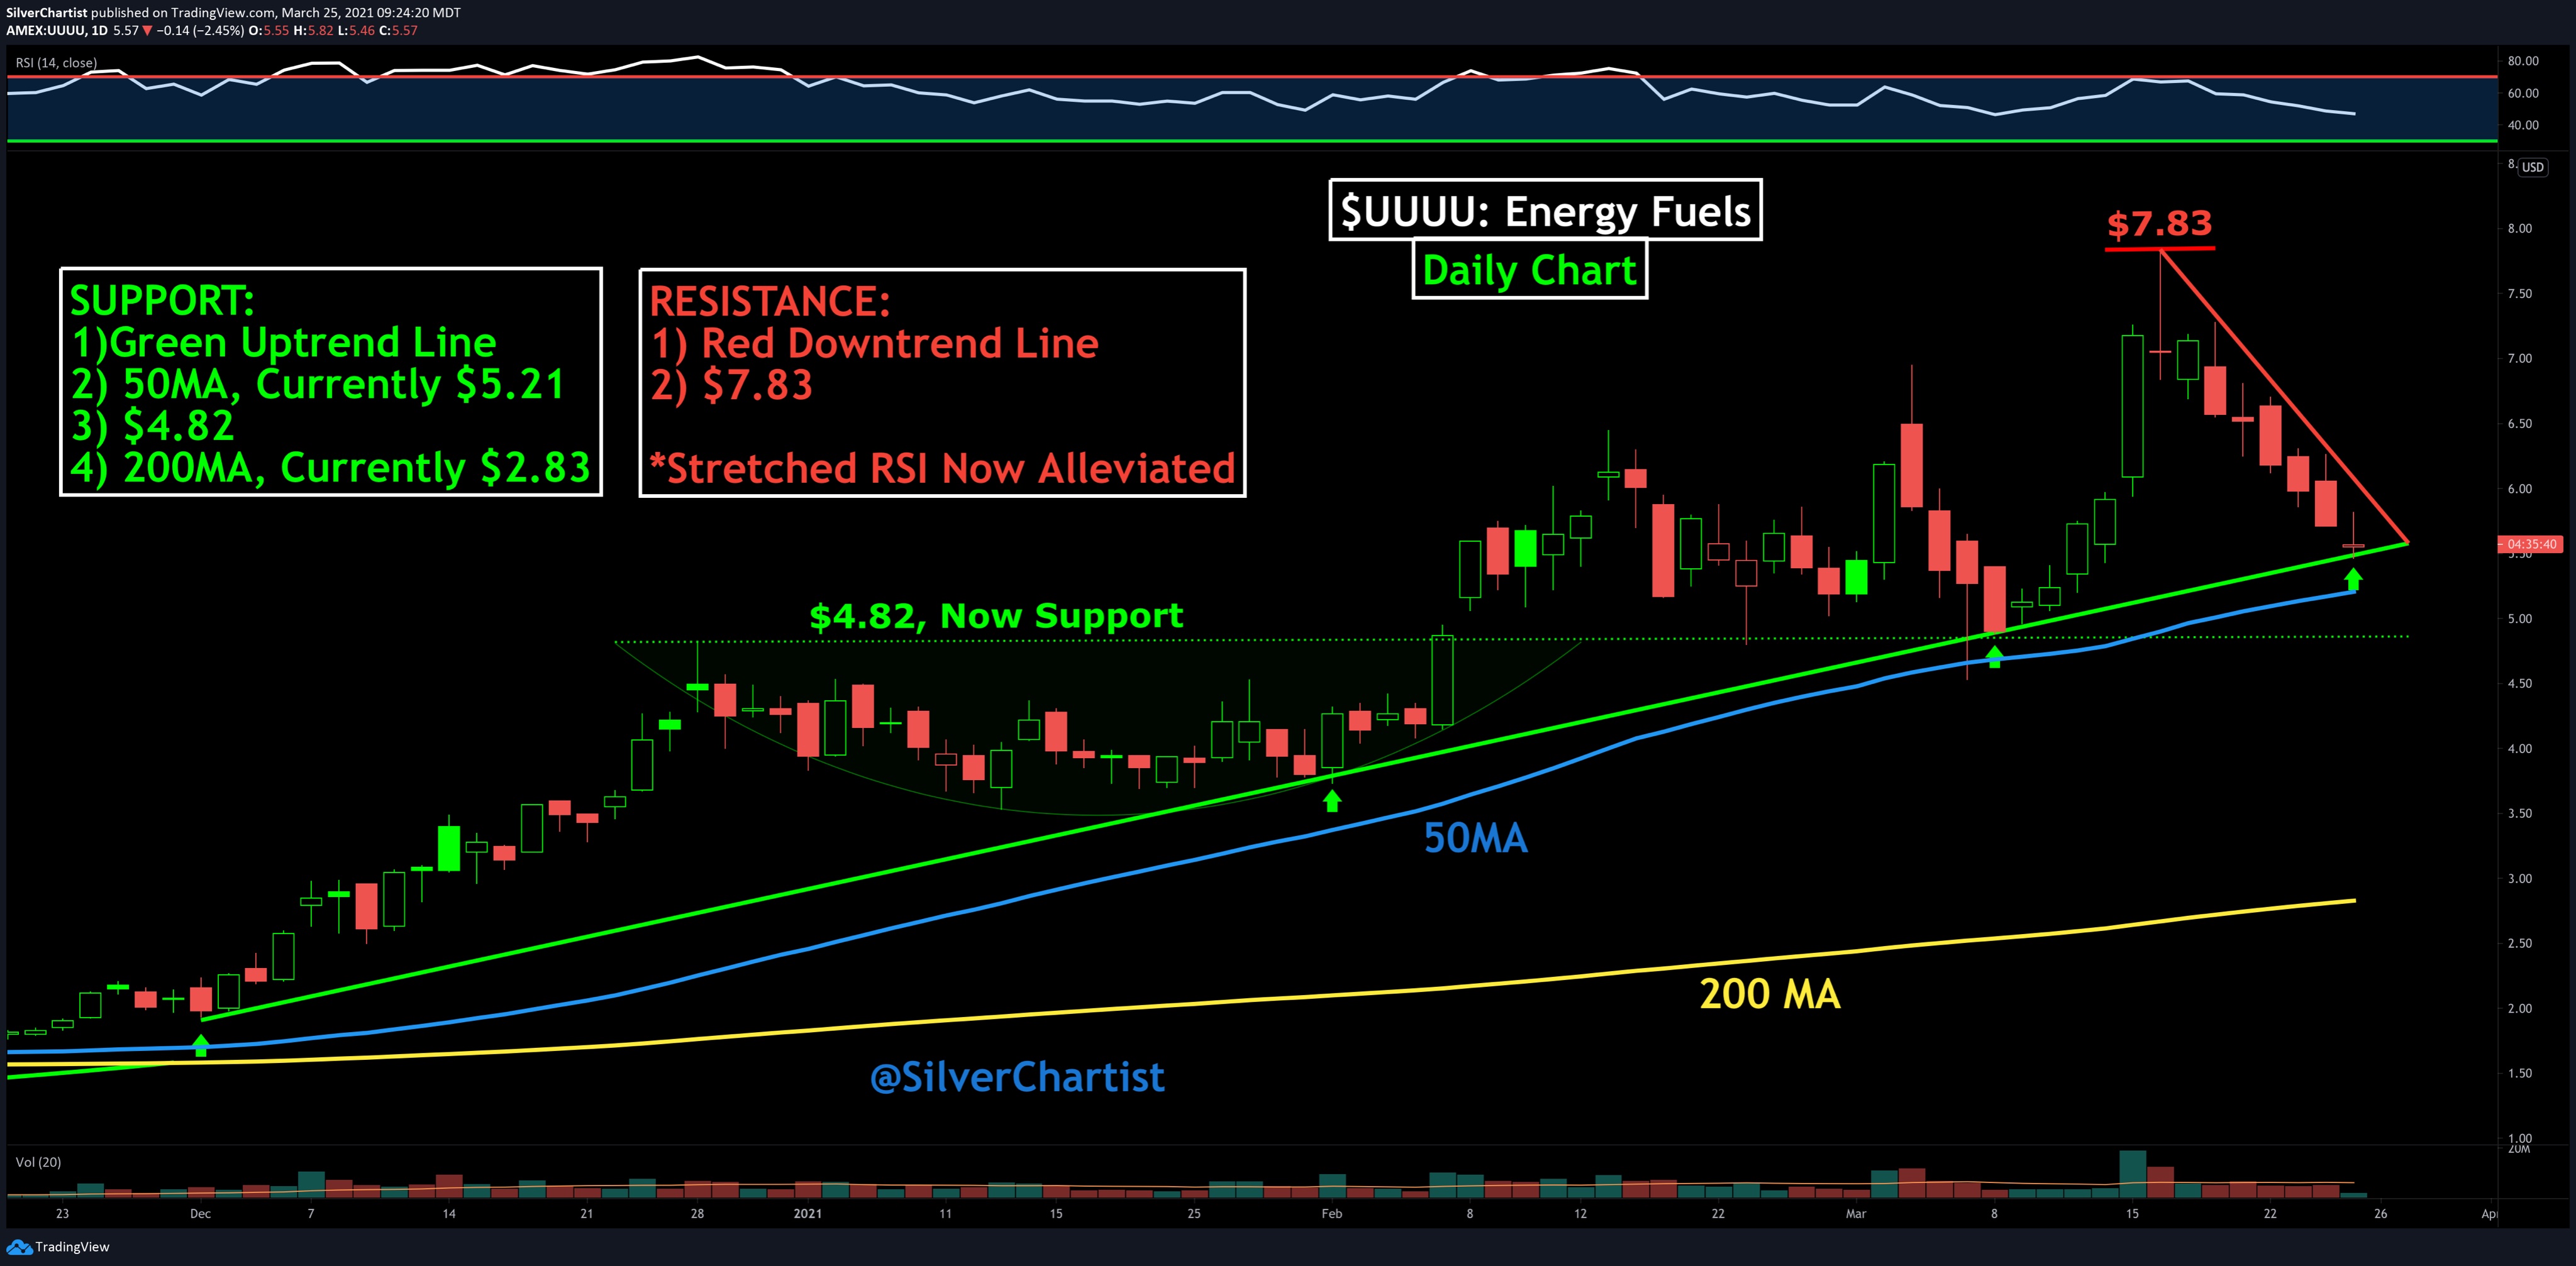Select "2) 50MA, Currently $5.21" line
This screenshot has height=1266, width=2576.
pyautogui.click(x=318, y=385)
